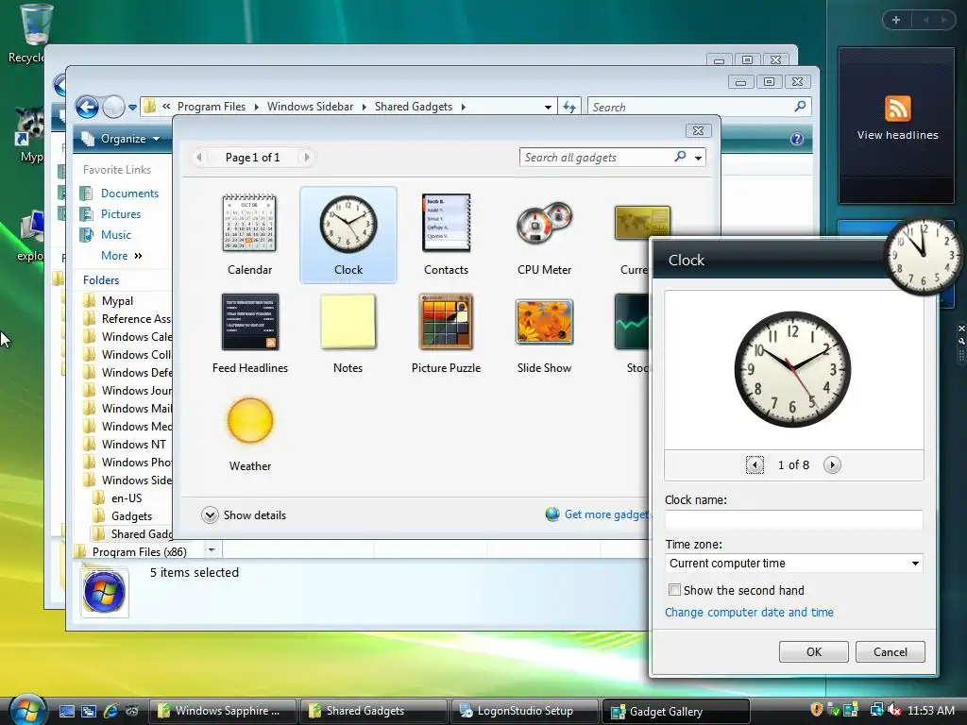Open recent pages dropdown near Back button
967x725 pixels.
point(132,108)
